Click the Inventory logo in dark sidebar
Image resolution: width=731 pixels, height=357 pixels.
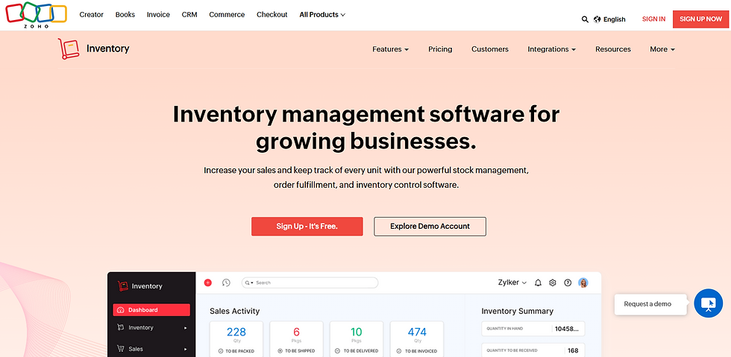[x=122, y=286]
